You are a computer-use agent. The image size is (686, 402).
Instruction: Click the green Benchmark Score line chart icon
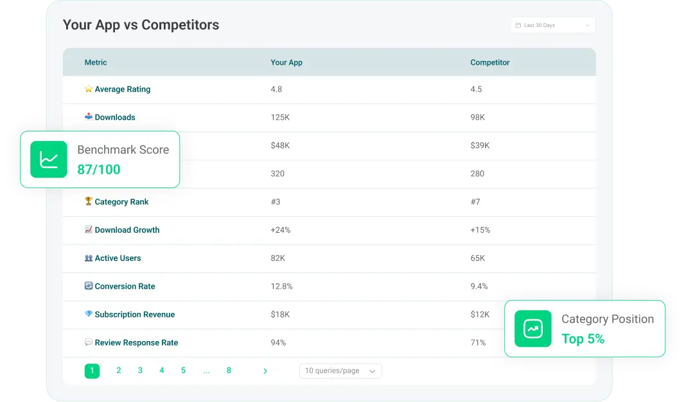49,159
